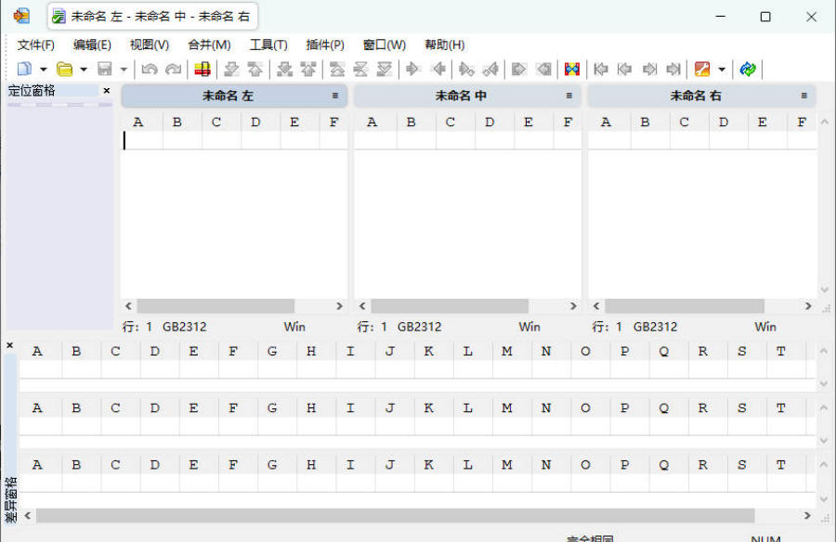Screen dimensions: 836x542
Task: Click the Open folder toolbar icon
Action: (65, 70)
